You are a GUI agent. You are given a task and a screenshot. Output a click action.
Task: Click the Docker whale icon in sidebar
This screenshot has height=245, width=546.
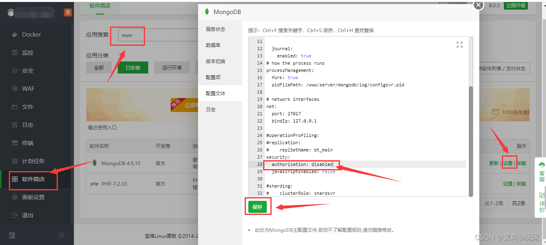(x=15, y=35)
